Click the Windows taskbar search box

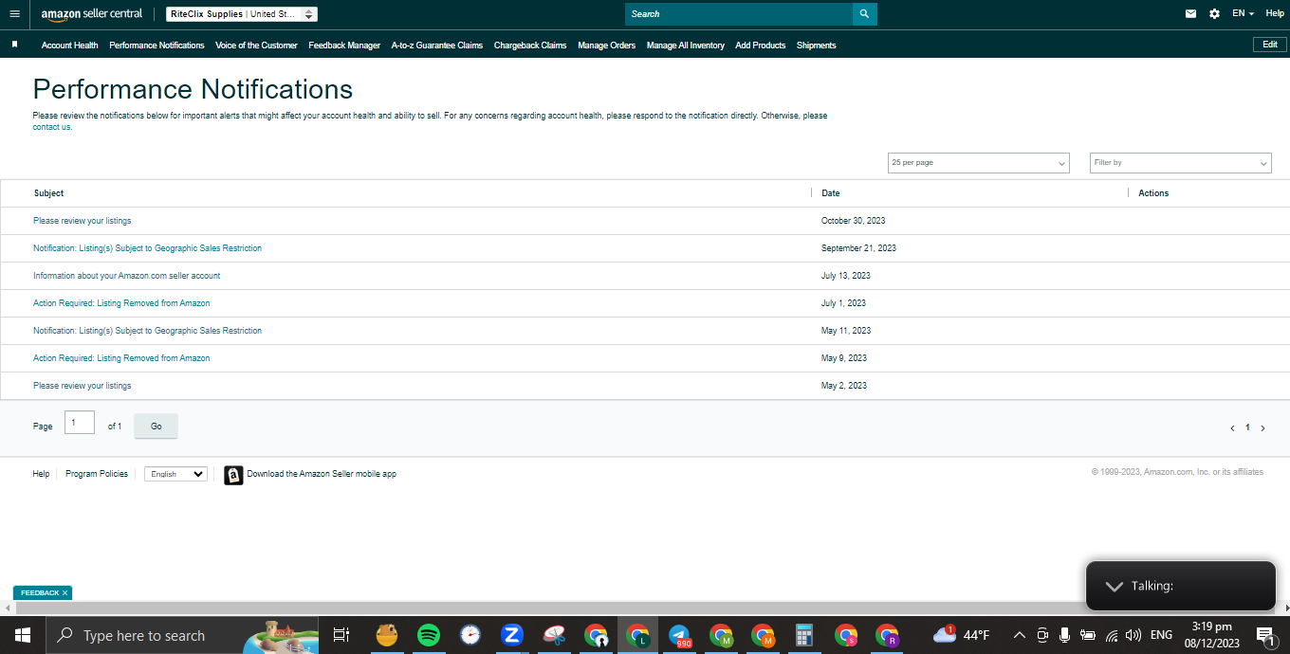(180, 635)
